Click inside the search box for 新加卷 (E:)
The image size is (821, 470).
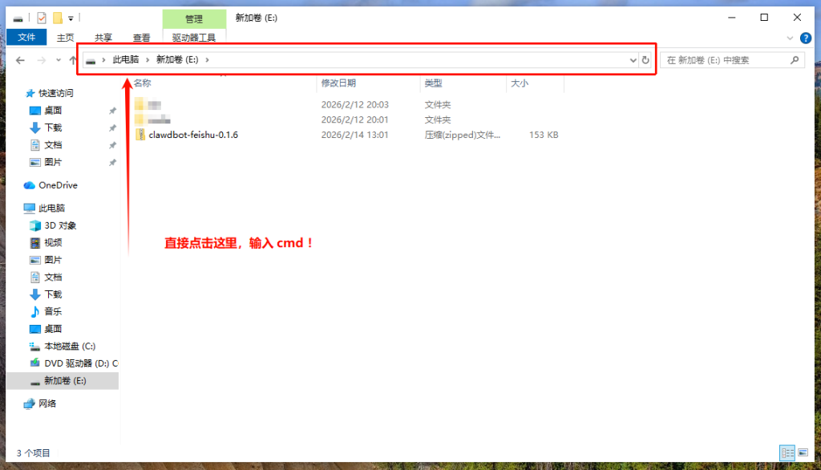tap(726, 59)
